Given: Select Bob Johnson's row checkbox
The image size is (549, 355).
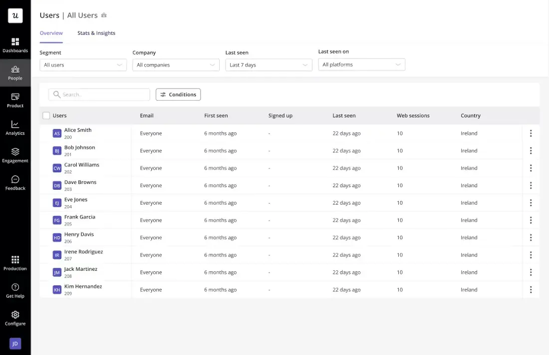Looking at the screenshot, I should [x=46, y=150].
